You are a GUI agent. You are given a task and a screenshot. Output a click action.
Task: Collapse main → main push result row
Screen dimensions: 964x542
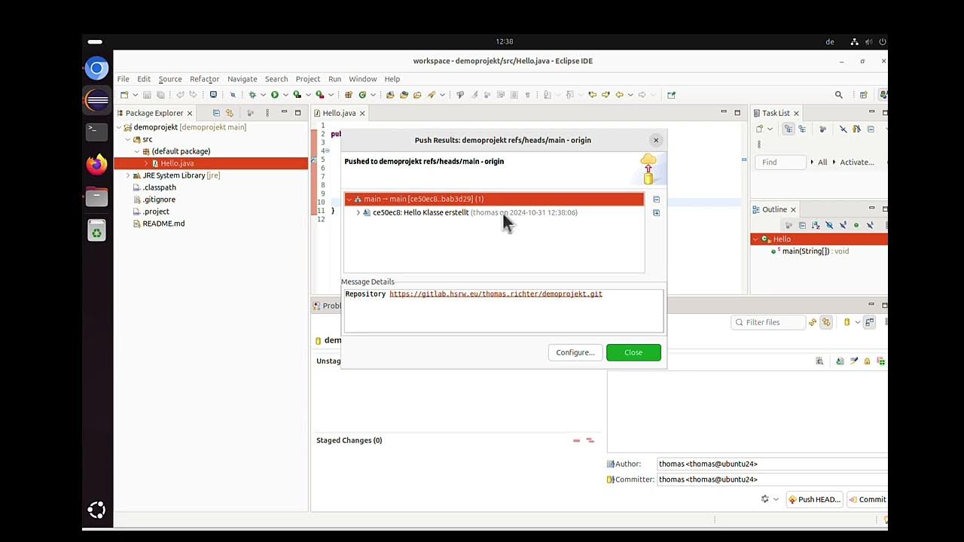pyautogui.click(x=349, y=199)
